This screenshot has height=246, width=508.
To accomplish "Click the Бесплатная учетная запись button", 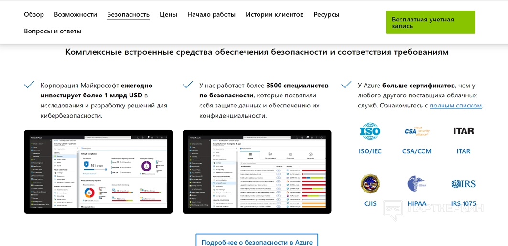I will [430, 22].
